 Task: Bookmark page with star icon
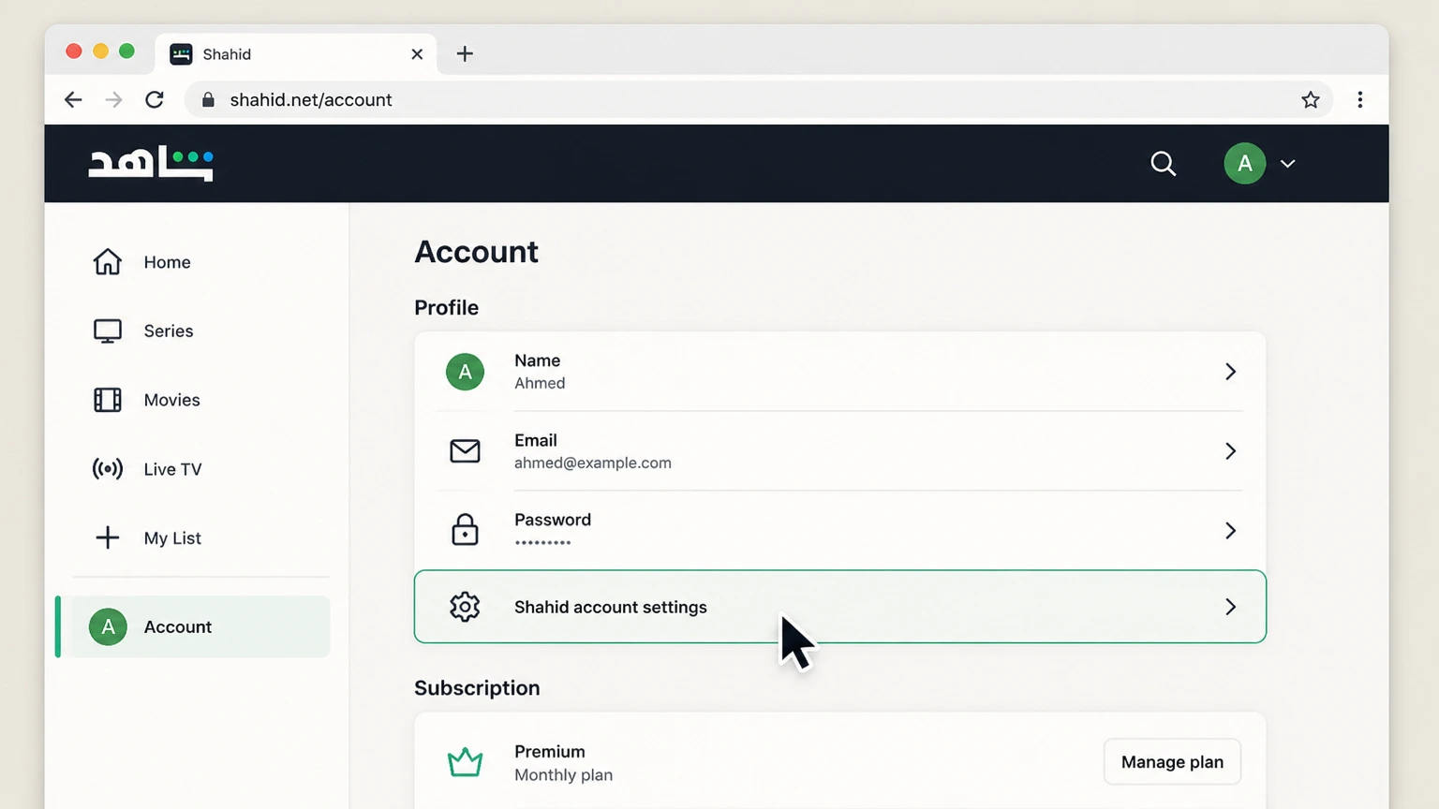tap(1311, 99)
